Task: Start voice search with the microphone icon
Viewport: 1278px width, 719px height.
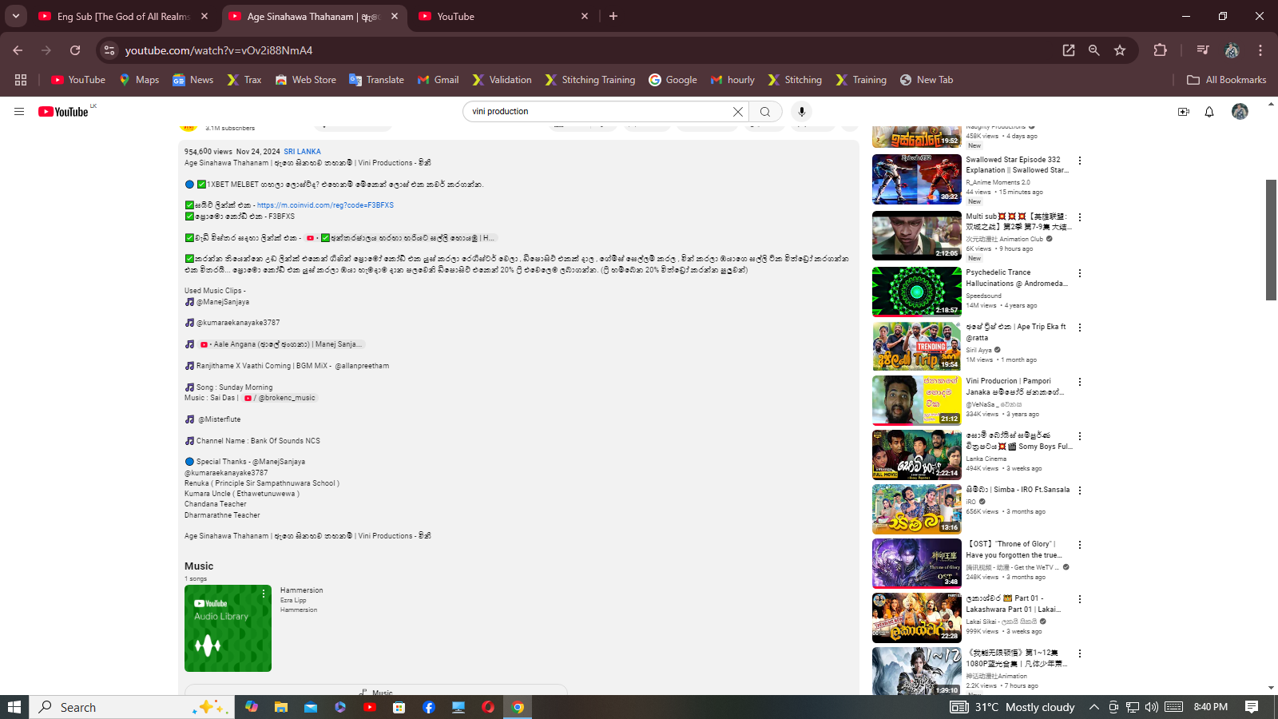Action: pos(802,112)
